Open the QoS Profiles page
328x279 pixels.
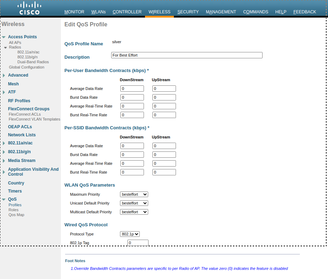15,205
